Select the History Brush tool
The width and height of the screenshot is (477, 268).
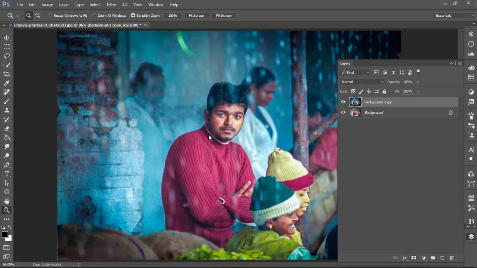pos(7,119)
